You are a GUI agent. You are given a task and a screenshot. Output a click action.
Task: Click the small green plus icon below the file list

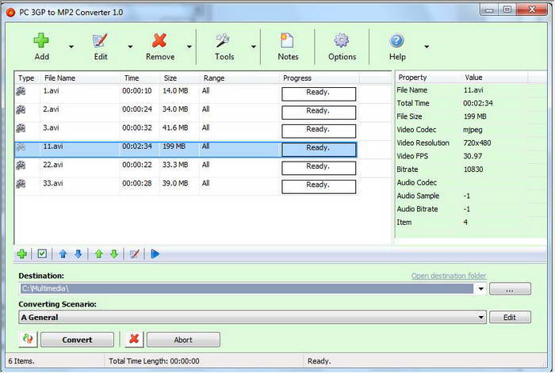click(22, 254)
